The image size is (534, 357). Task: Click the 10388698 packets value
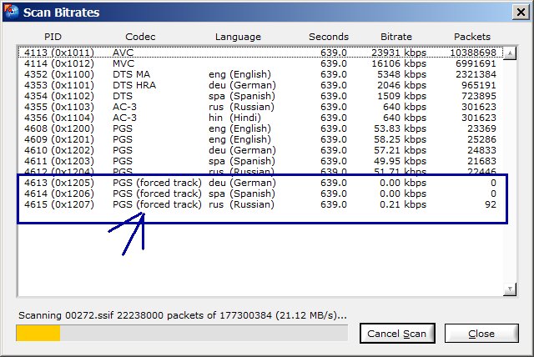[473, 53]
